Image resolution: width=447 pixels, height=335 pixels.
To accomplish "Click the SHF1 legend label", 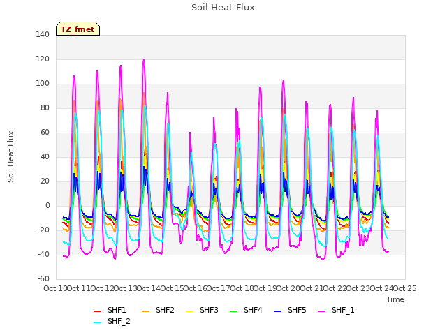I will [117, 310].
